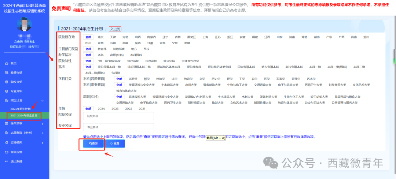Select 全部 in the 批次 row
396x179 pixels.
(x=88, y=67)
